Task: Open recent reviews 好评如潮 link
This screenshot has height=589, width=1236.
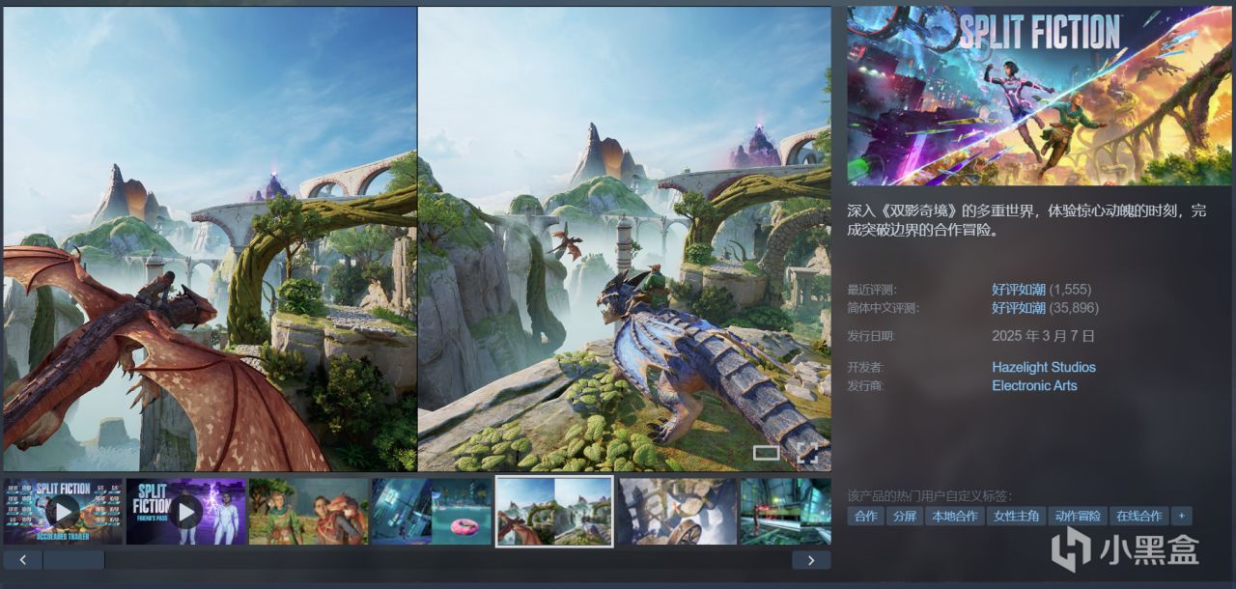Action: click(x=1019, y=289)
